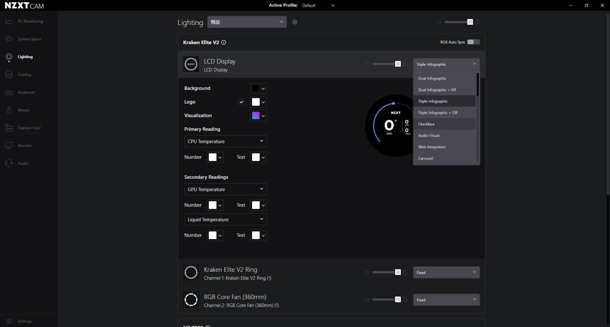Viewport: 610px width, 327px height.
Task: Go to the Cooling section
Action: click(x=24, y=75)
